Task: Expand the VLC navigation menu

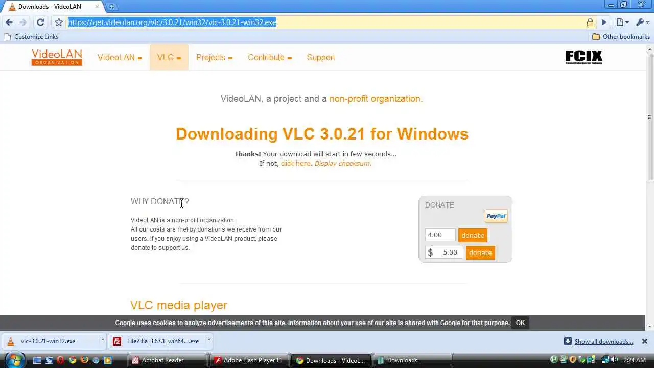Action: point(169,57)
